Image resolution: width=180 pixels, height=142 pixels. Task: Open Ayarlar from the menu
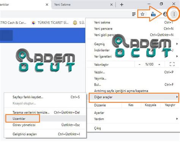point(133,113)
